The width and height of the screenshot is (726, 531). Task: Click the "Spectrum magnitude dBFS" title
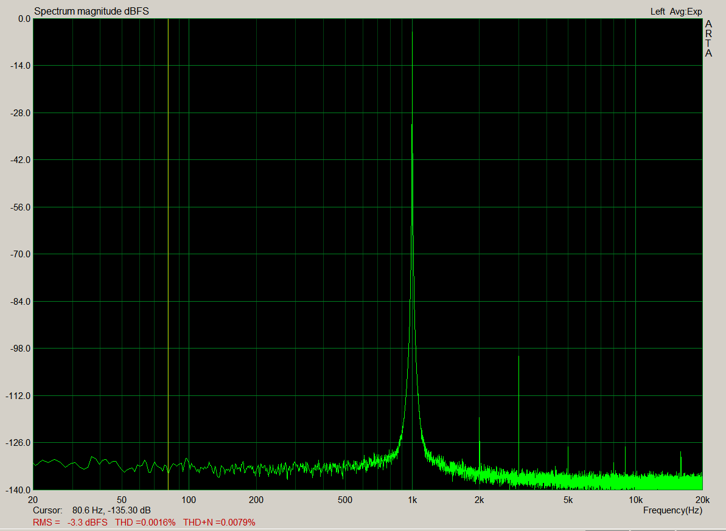pos(92,11)
